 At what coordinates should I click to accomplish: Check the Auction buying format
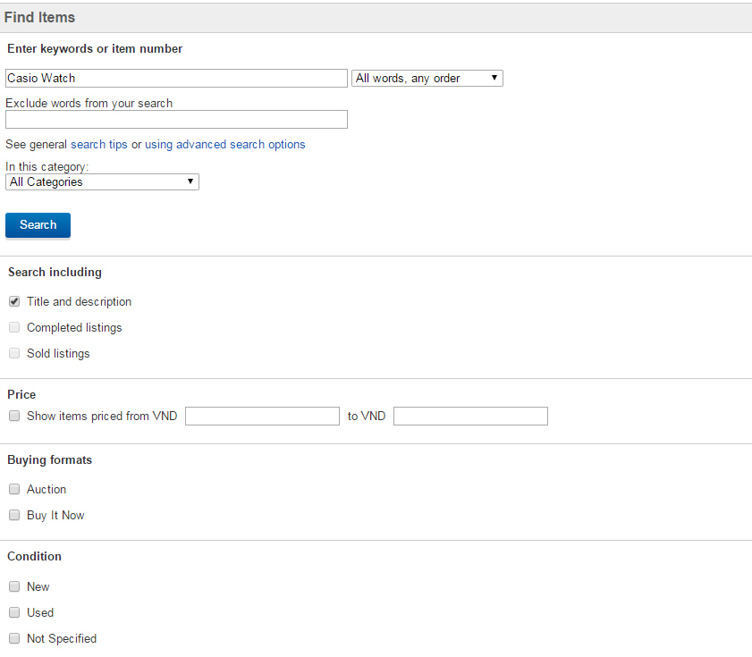(14, 489)
